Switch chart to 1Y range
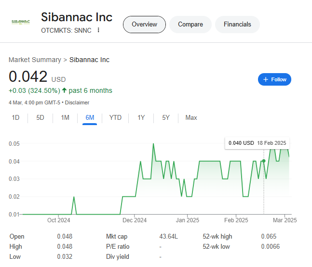 coord(141,117)
